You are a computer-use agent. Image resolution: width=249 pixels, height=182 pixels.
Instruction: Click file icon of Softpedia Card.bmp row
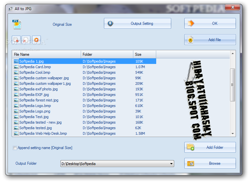tap(16, 67)
